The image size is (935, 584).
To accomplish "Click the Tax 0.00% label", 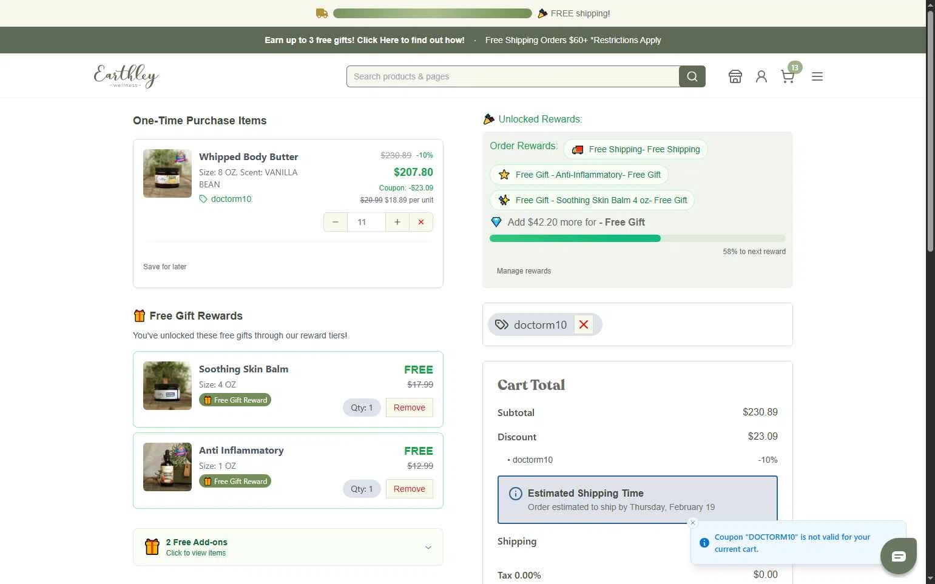I will click(519, 575).
